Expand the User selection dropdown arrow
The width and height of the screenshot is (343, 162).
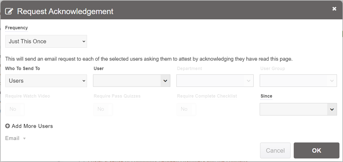(x=165, y=81)
